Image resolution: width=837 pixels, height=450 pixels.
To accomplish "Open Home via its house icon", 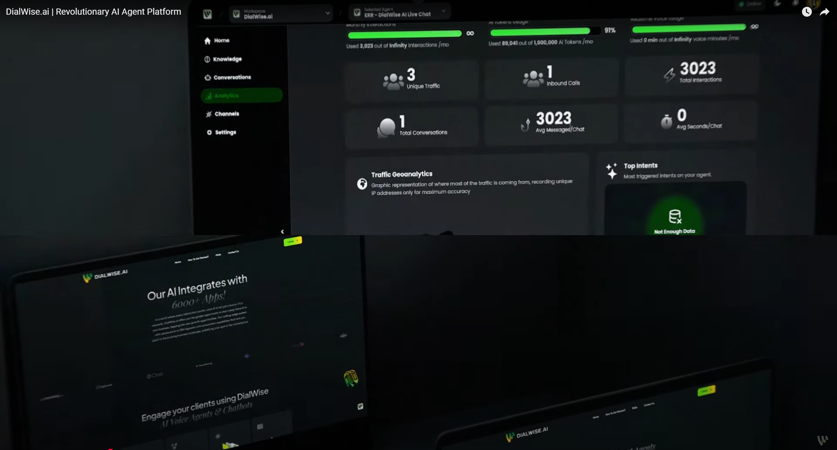I will click(x=207, y=40).
